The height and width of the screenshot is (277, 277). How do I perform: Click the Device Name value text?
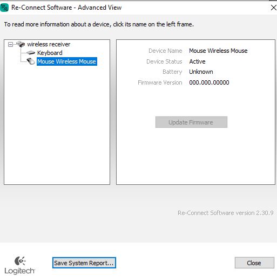218,51
